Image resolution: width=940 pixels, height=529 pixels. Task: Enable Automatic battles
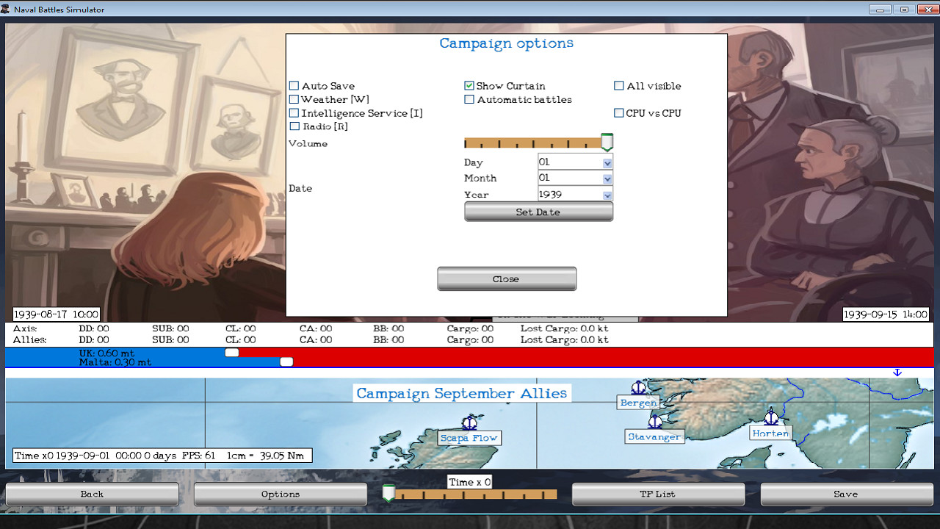point(469,99)
